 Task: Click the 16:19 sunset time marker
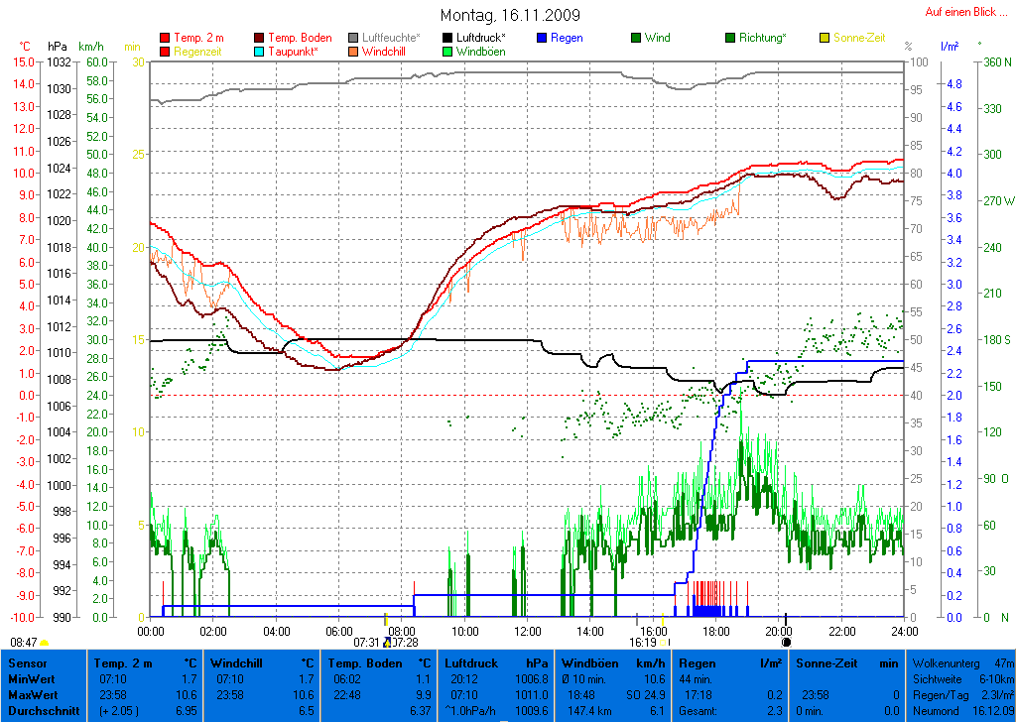pos(643,642)
